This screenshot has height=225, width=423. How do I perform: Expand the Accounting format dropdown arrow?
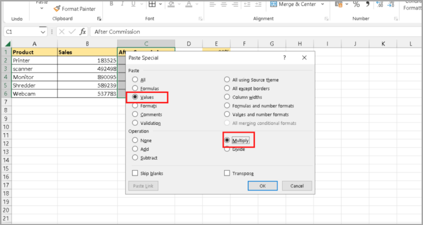point(347,4)
